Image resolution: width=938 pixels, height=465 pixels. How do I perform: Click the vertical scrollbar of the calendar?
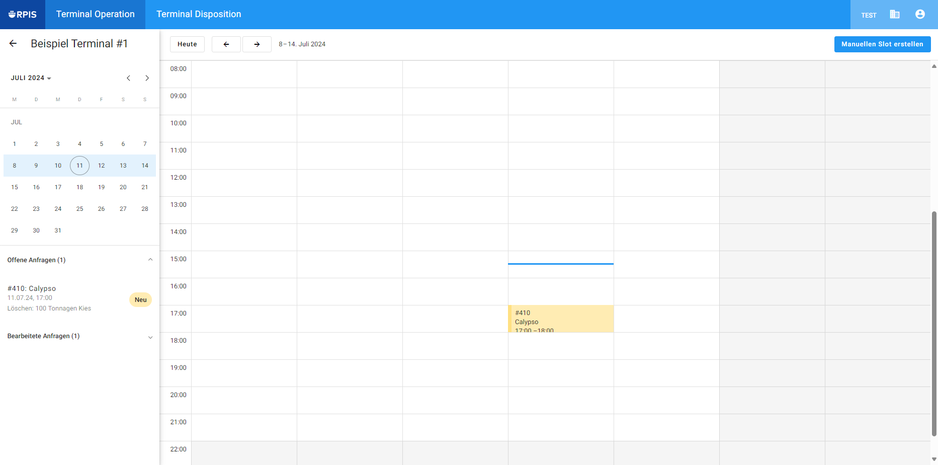934,324
